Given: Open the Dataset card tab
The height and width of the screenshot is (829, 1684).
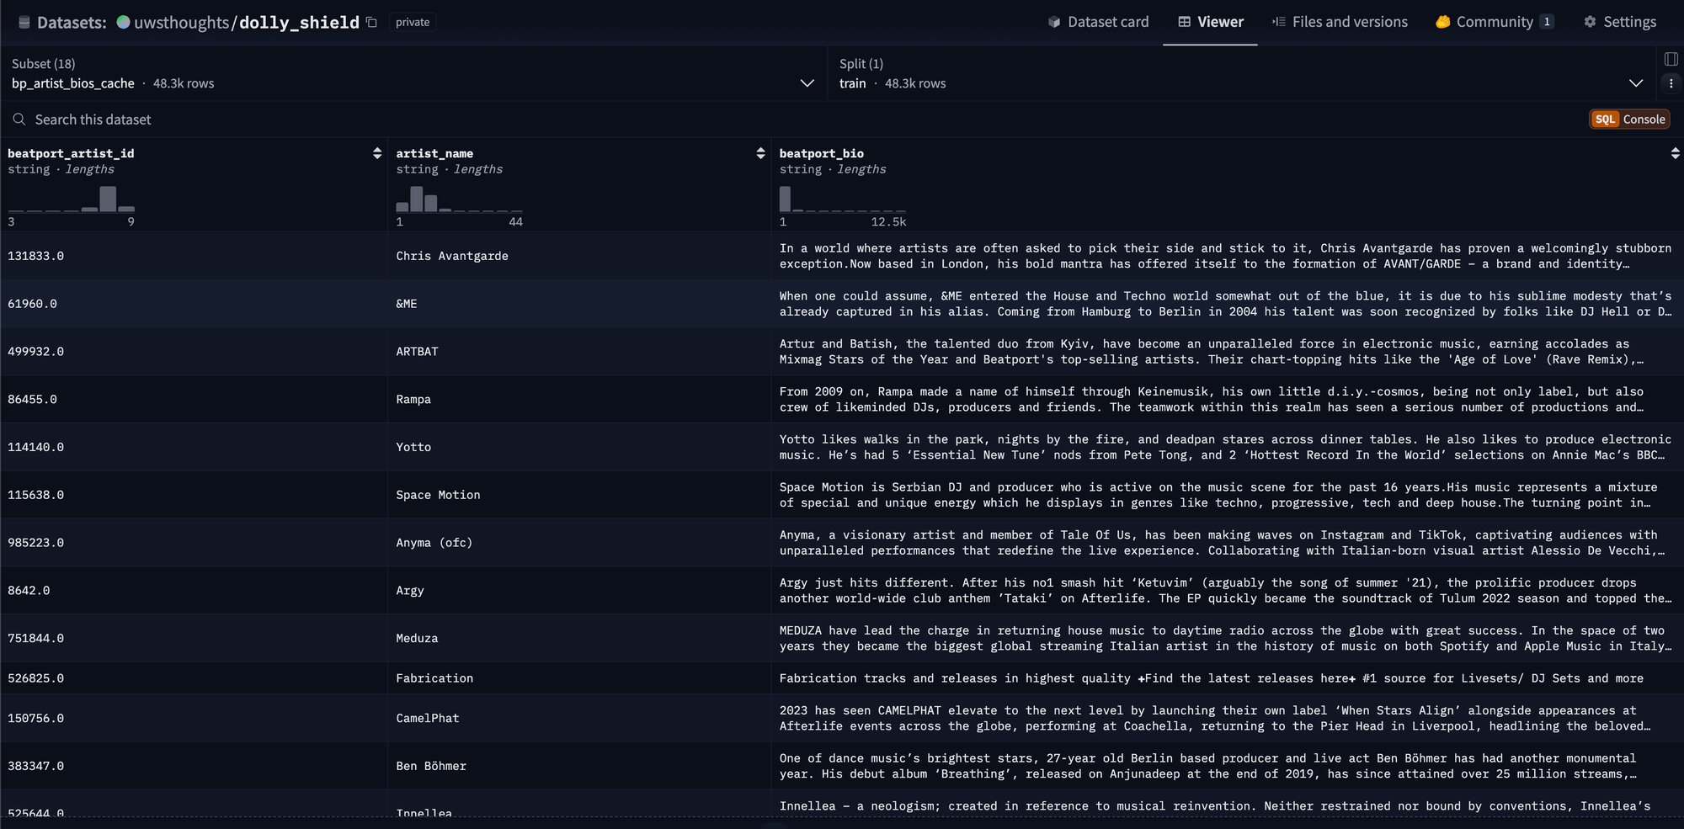Looking at the screenshot, I should tap(1098, 22).
